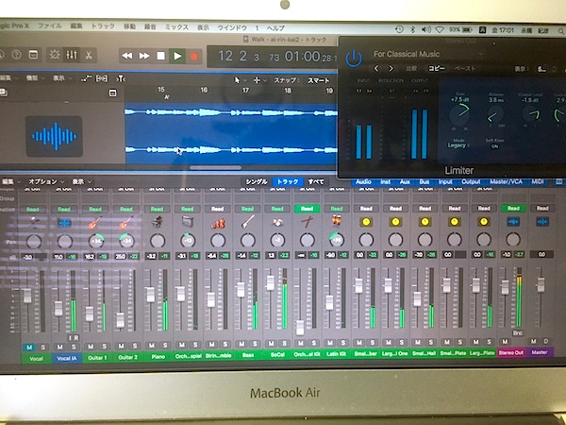Image resolution: width=566 pixels, height=425 pixels.
Task: Unmute the Vocal channel
Action: tap(29, 348)
